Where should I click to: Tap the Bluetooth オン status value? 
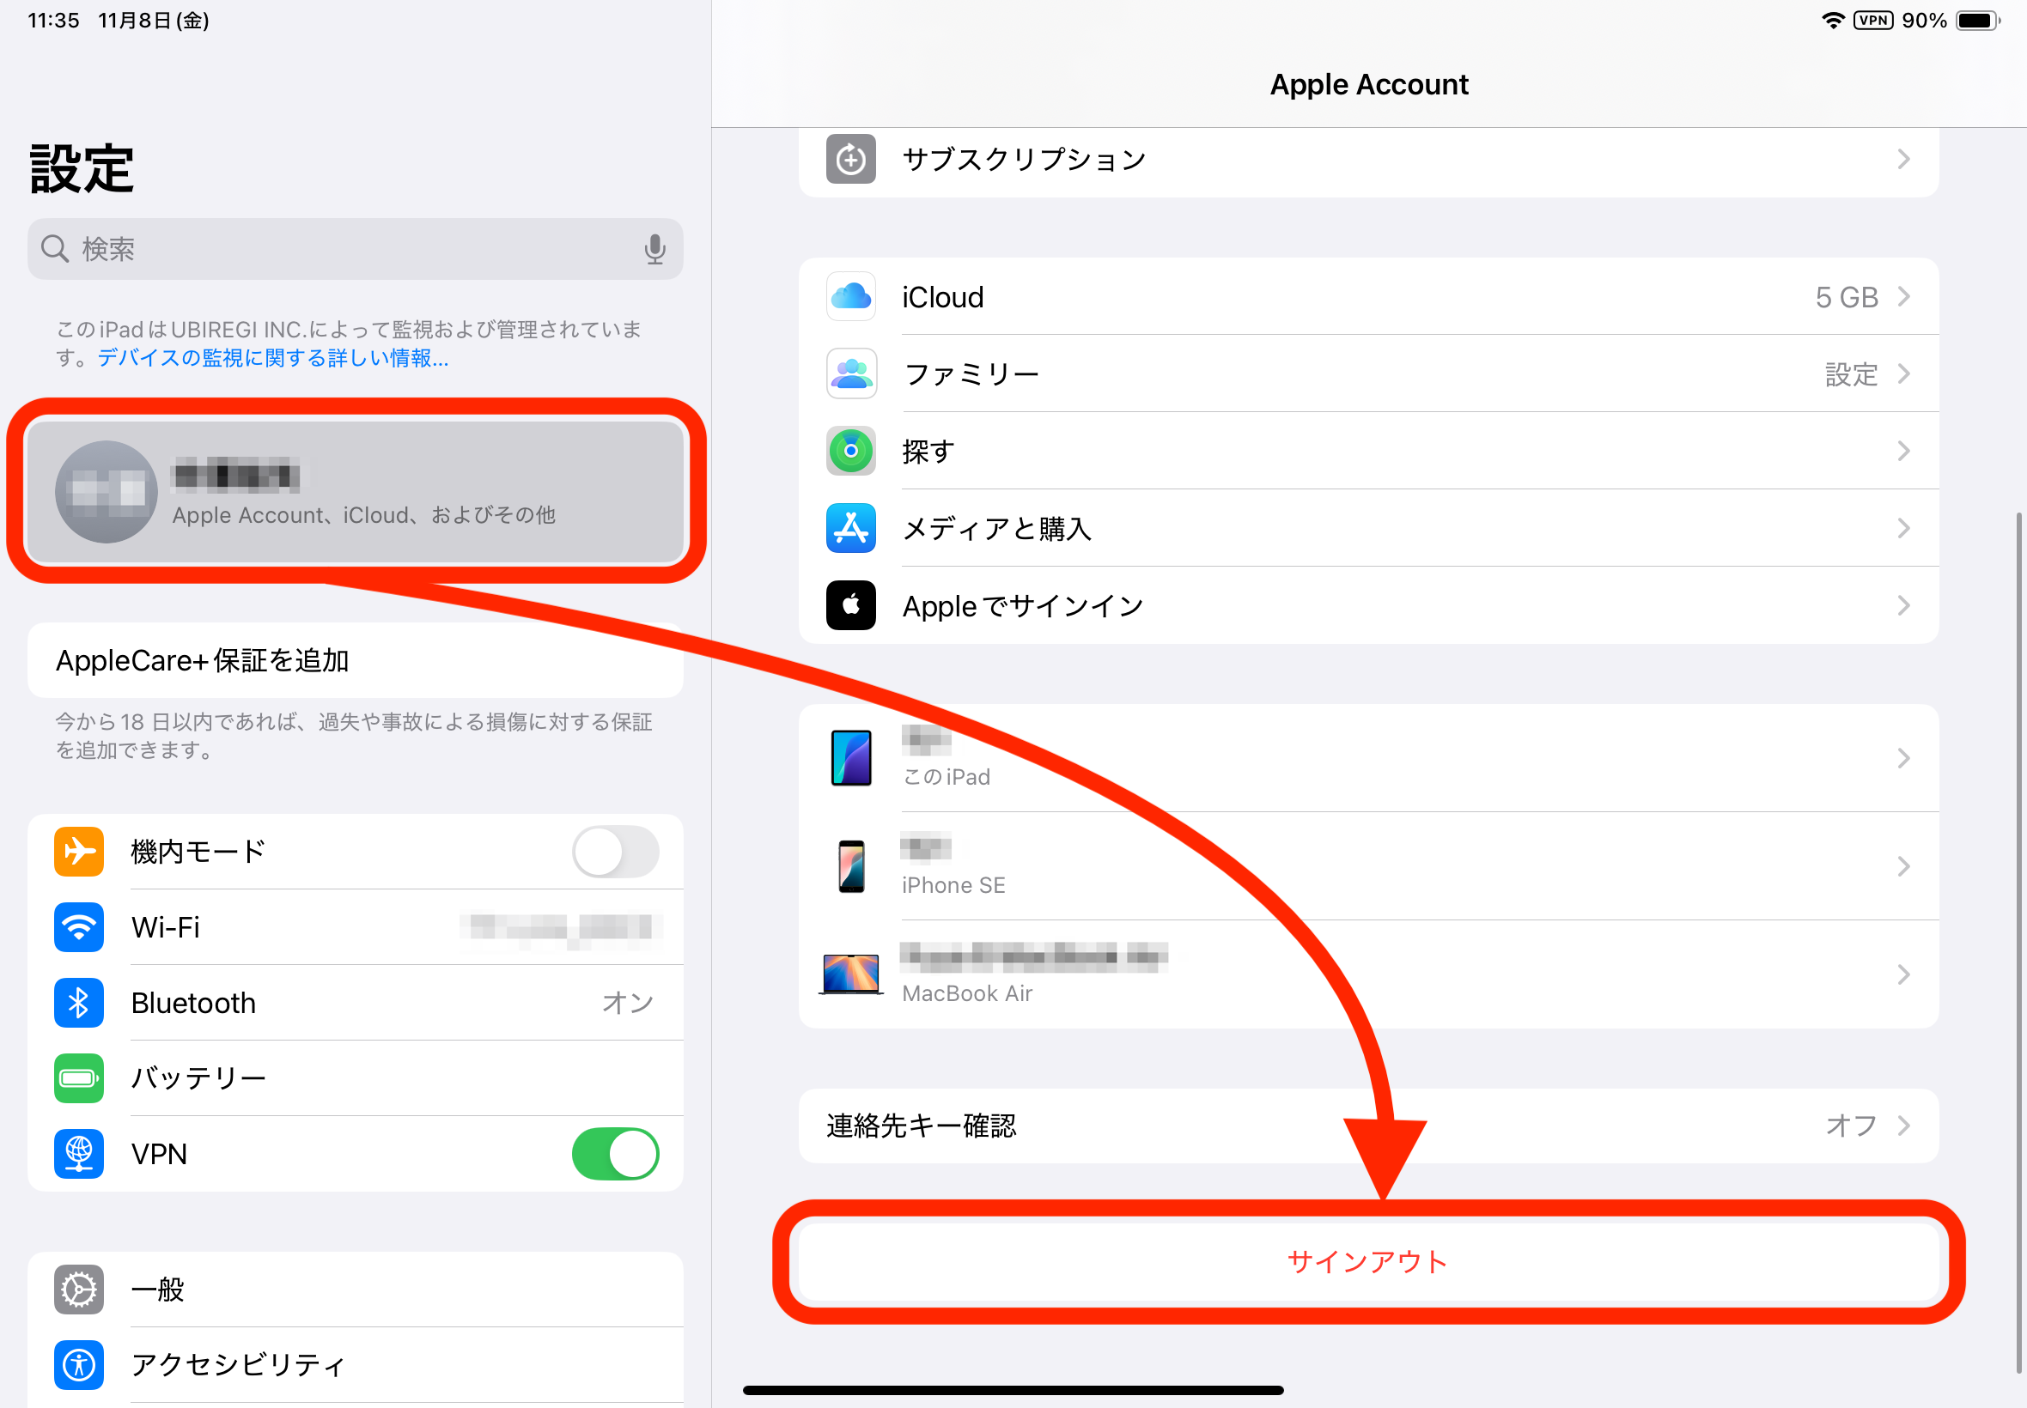coord(628,1003)
